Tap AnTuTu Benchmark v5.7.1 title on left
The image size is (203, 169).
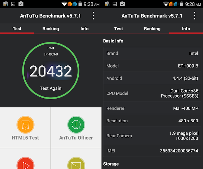pyautogui.click(x=50, y=16)
